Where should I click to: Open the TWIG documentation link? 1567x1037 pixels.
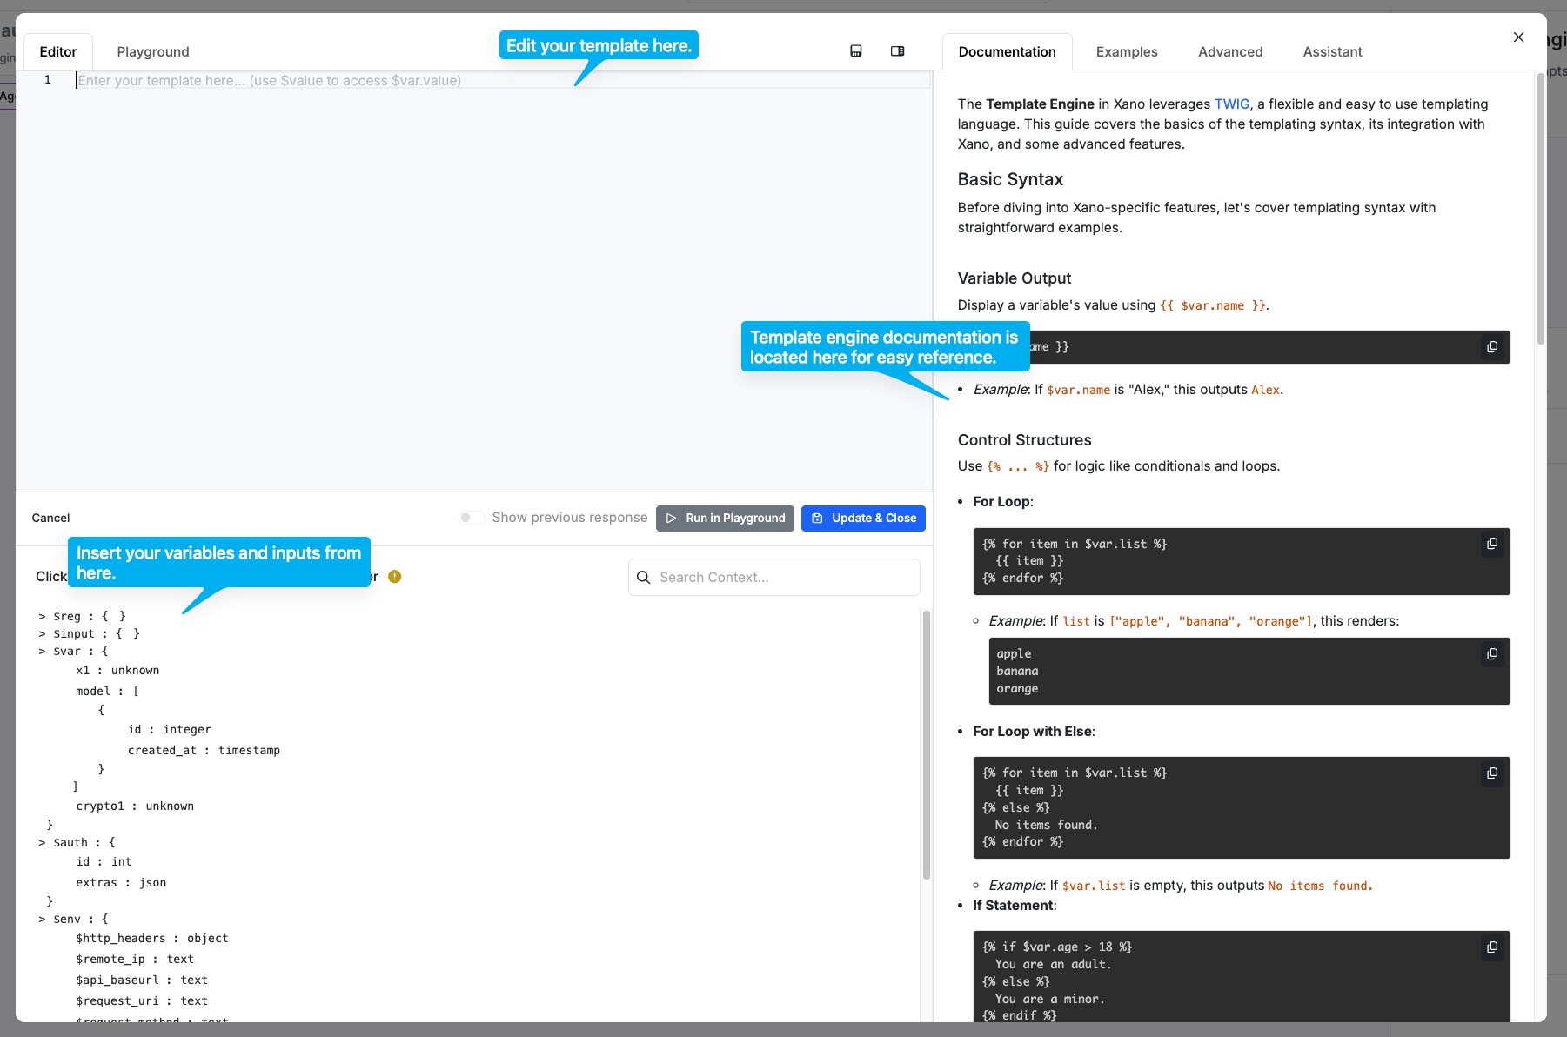click(x=1231, y=104)
